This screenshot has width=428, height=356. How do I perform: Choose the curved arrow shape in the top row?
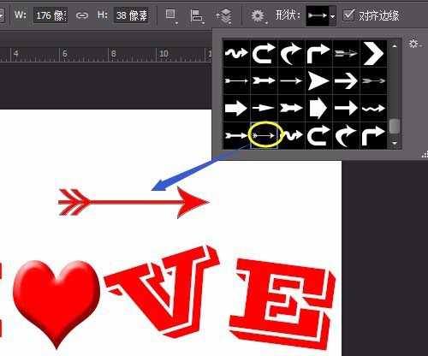pos(291,53)
